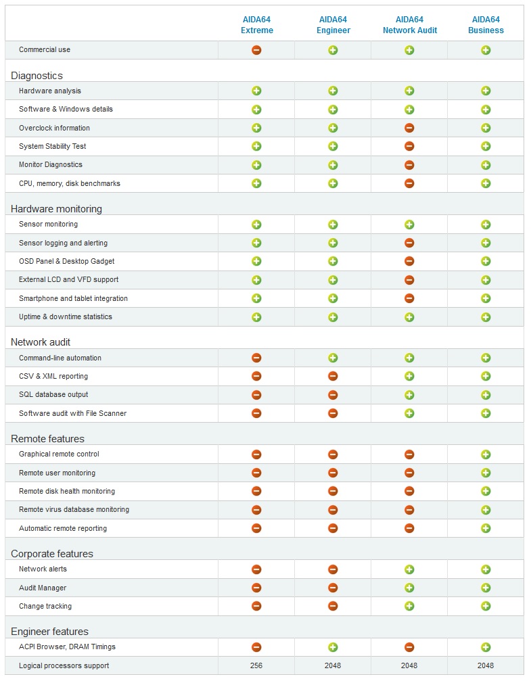Screen dimensions: 531x681
Task: Click the red minus for CSV & XML reporting under Engineer
Action: tap(333, 376)
